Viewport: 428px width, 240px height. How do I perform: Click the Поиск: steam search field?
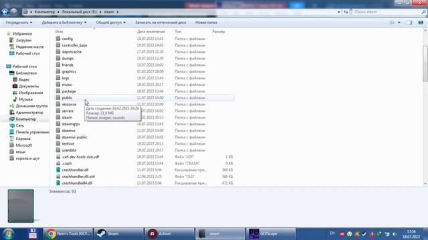pos(389,12)
